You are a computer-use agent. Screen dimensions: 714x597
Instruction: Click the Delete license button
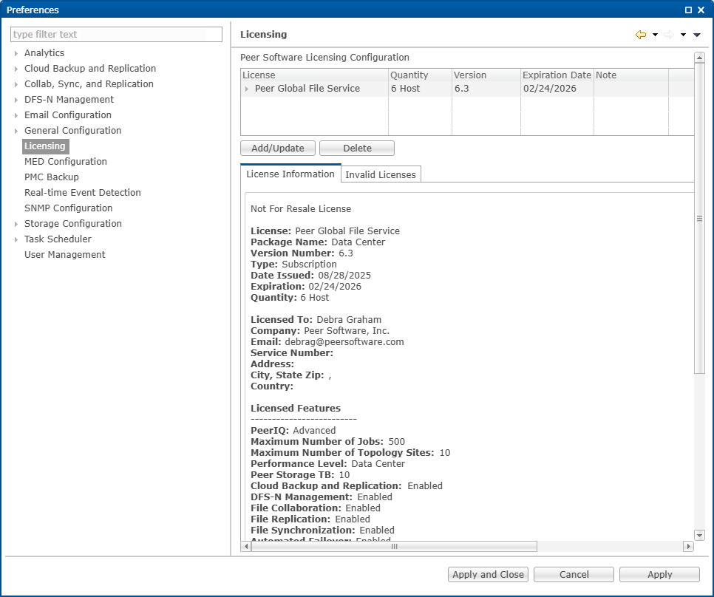click(357, 149)
